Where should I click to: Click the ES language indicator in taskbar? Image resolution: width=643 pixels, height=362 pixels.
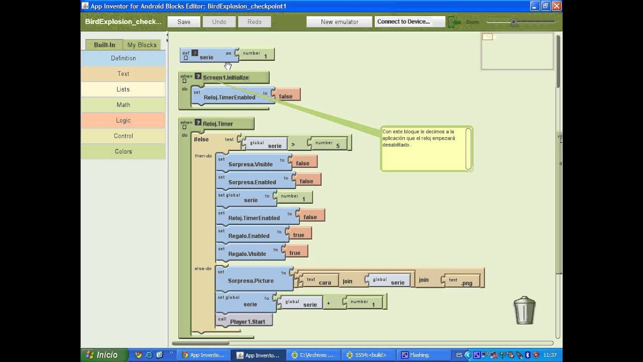point(459,355)
